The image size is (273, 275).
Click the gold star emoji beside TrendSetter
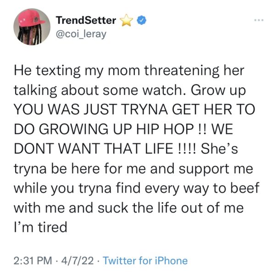(127, 20)
